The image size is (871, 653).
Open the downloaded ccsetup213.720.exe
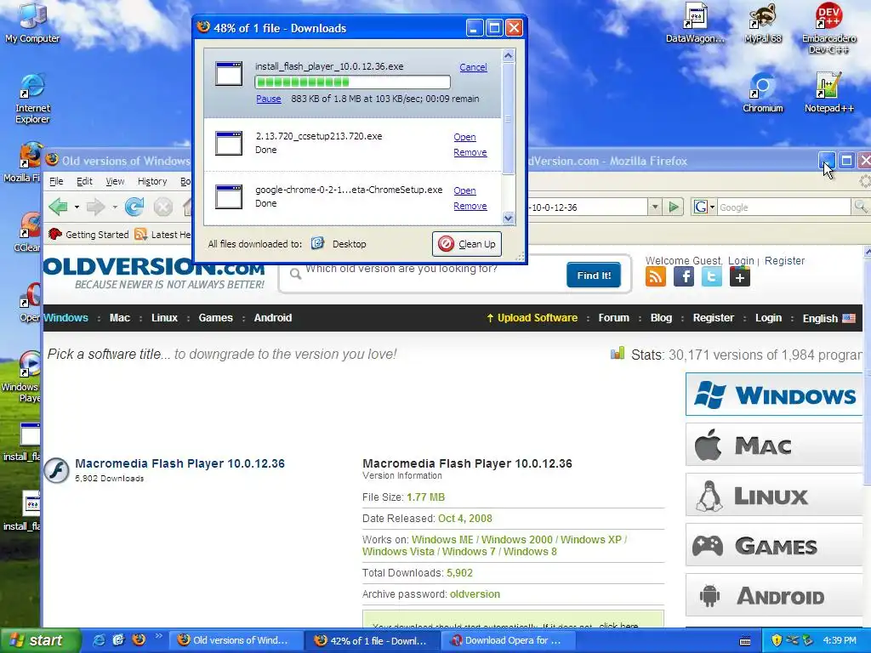click(464, 137)
